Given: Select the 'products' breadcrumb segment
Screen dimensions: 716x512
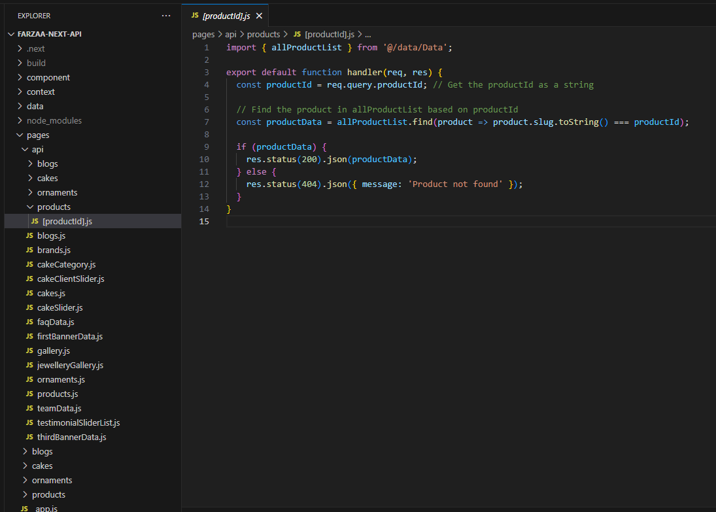Looking at the screenshot, I should (x=263, y=34).
